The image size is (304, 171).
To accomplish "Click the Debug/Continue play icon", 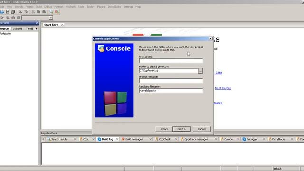I will [x=2, y=18].
